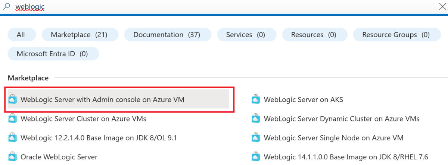Open WebLogic Server on AKS result

(303, 99)
